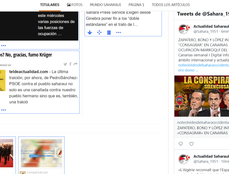This screenshot has height=174, width=229.
Task: Click the Facebook share icon on the Krüger article
Action: [x=70, y=64]
